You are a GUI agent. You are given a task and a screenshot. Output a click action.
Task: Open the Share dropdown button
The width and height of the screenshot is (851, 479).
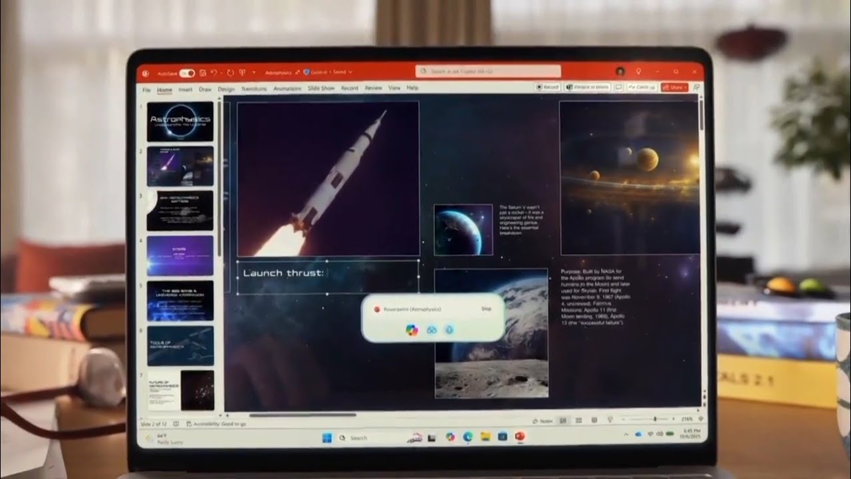[674, 87]
